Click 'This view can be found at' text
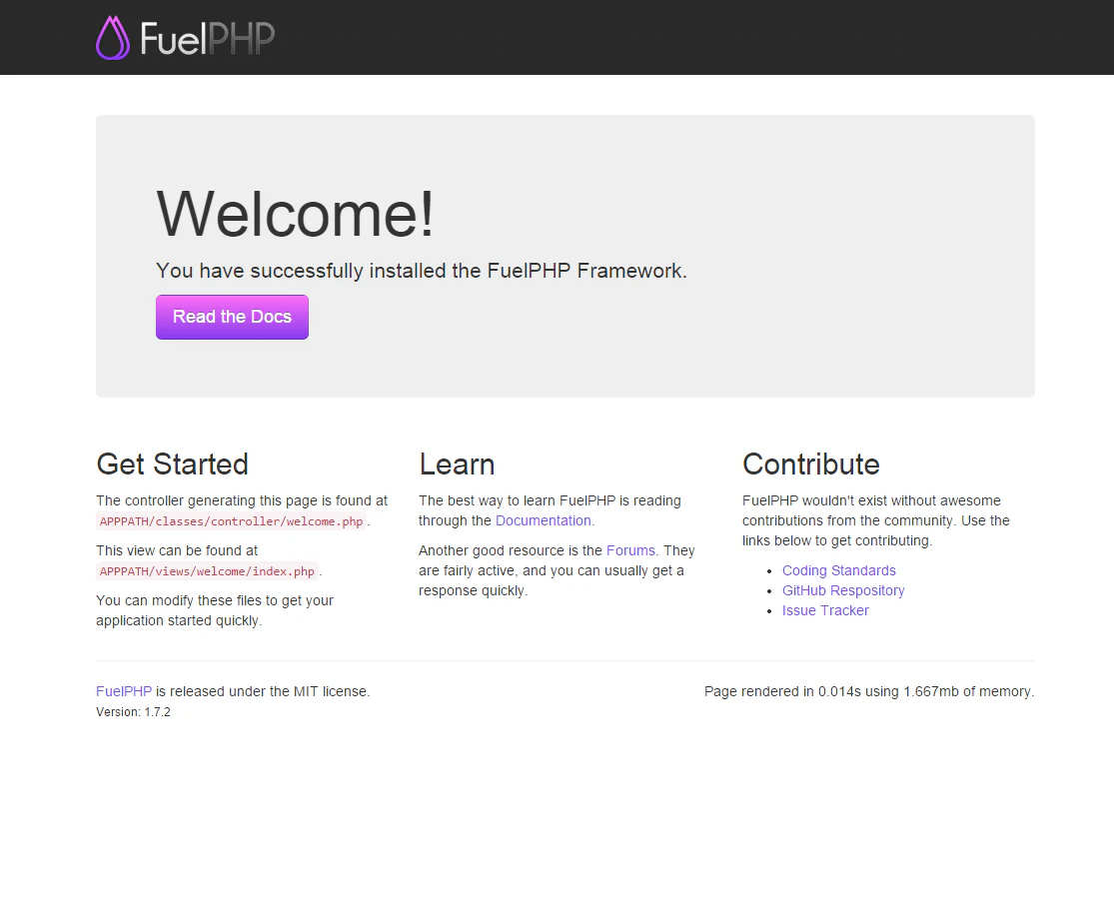The height and width of the screenshot is (917, 1114). (x=177, y=550)
